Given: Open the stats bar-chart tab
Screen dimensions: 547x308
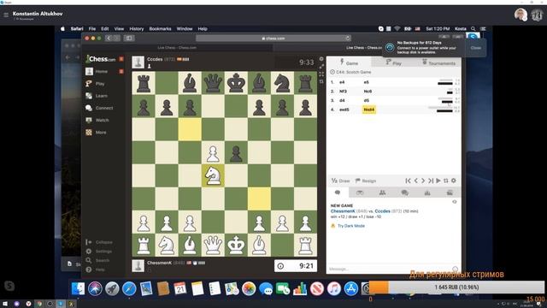Looking at the screenshot, I should [427, 192].
